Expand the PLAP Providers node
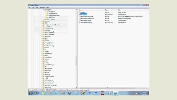The image size is (177, 100). [x=43, y=19]
